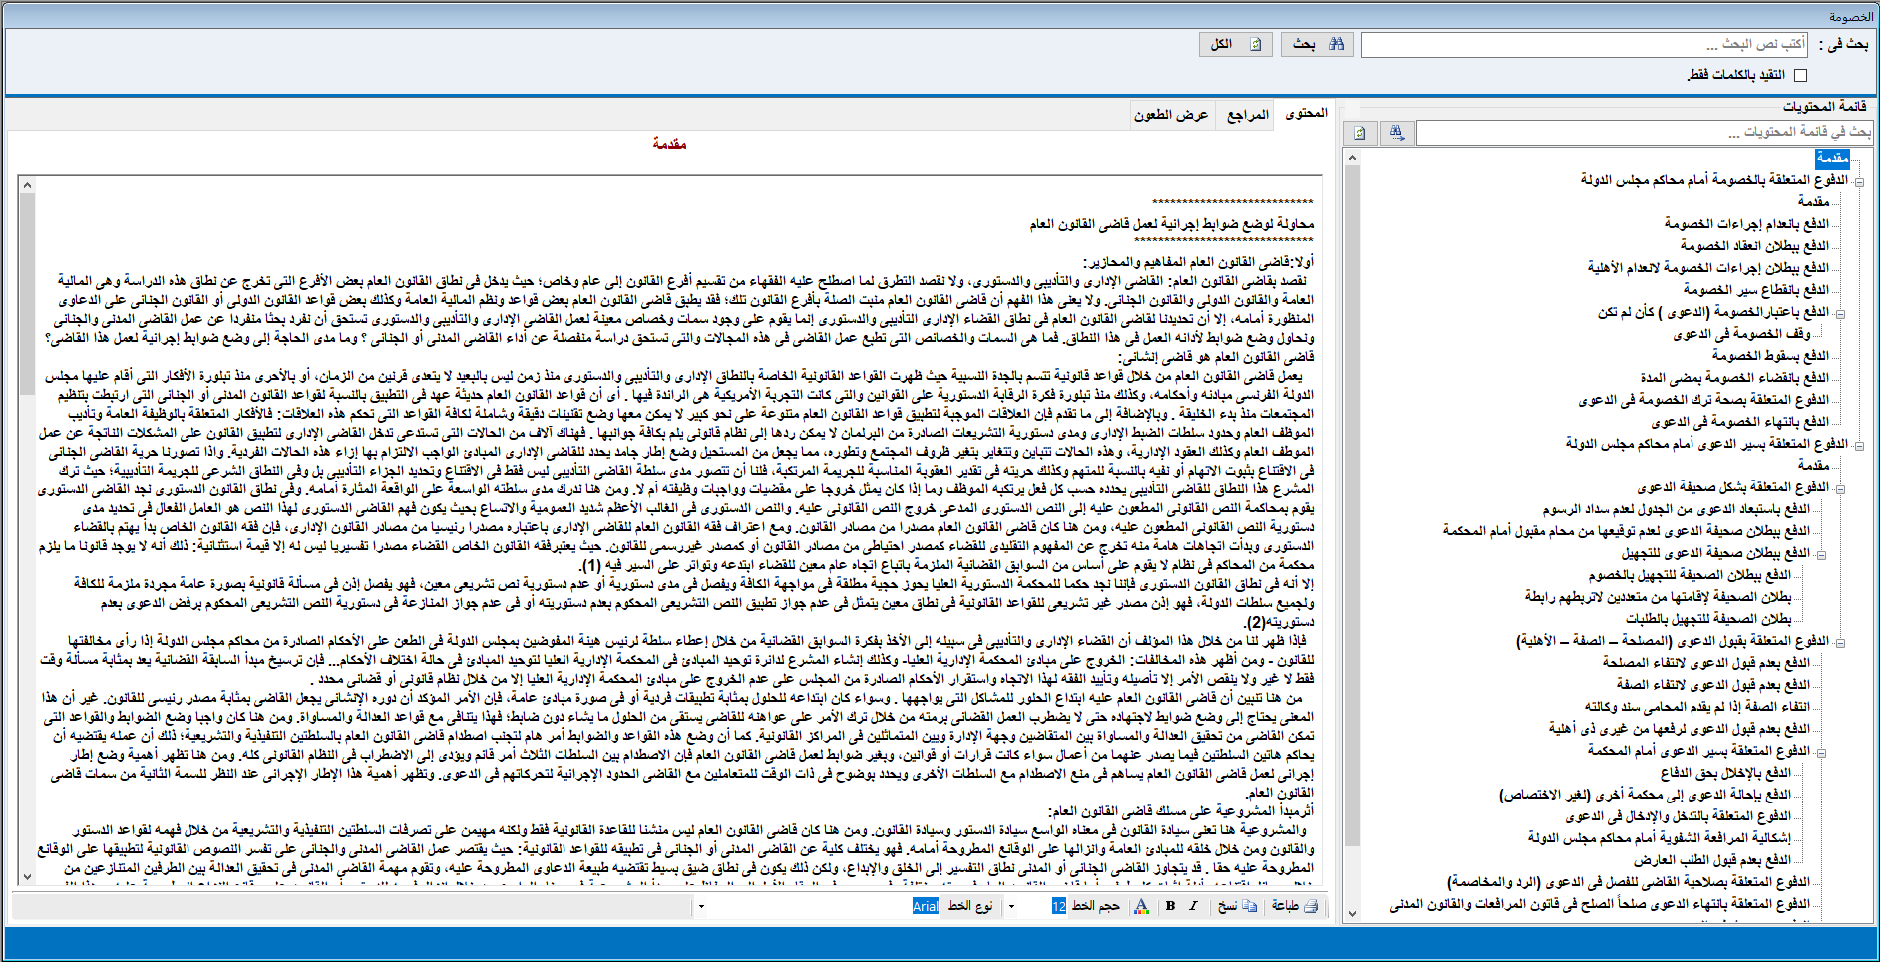Click document text scrollbar down arrow

coord(27,876)
